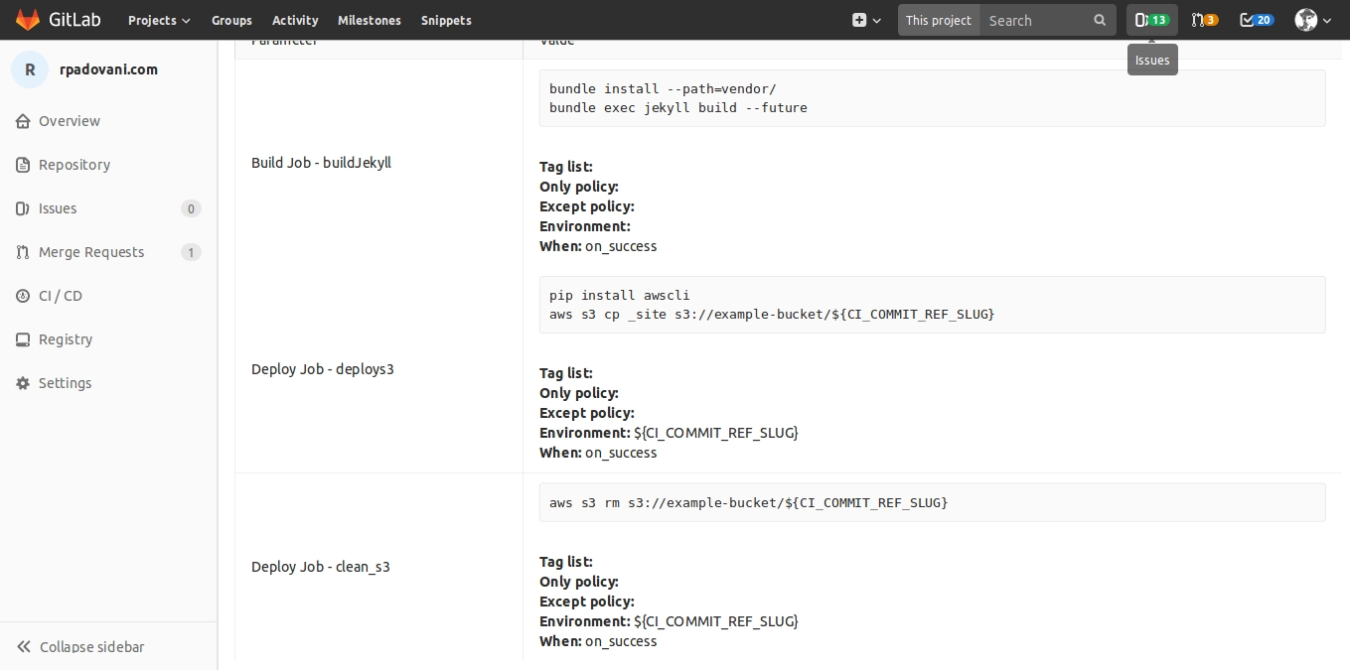This screenshot has height=670, width=1350.
Task: Click the Merge Requests icon in sidebar
Action: (x=23, y=252)
